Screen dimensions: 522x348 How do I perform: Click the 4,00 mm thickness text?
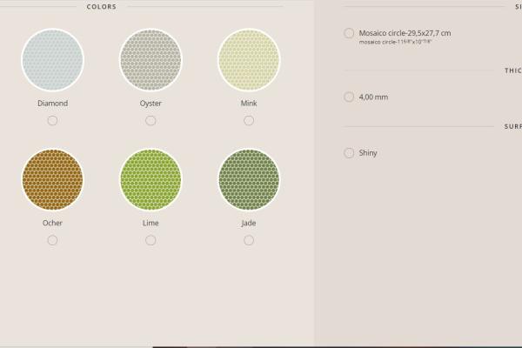click(373, 97)
